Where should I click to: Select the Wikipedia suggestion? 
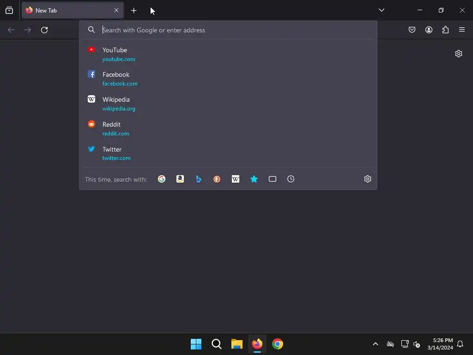[x=228, y=104]
